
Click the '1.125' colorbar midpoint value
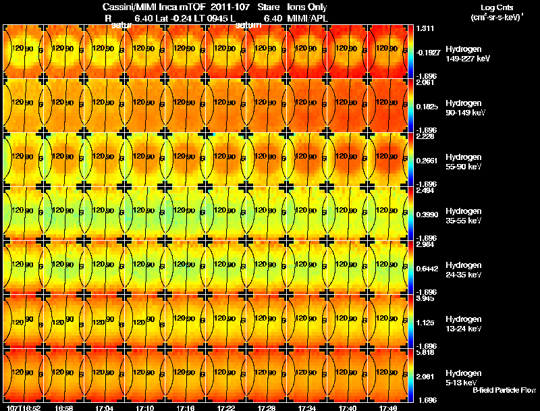[425, 323]
